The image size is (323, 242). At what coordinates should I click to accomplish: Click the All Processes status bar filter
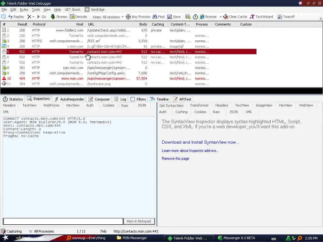click(x=41, y=231)
